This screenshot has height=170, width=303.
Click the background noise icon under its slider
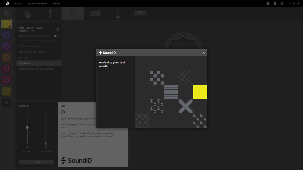(46, 147)
